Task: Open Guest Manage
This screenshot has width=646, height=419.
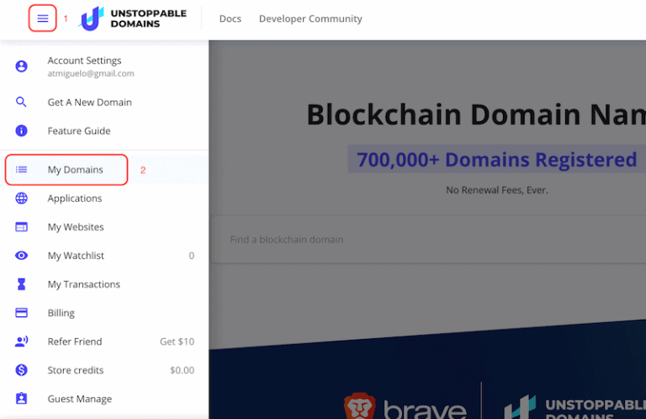Action: pyautogui.click(x=104, y=399)
